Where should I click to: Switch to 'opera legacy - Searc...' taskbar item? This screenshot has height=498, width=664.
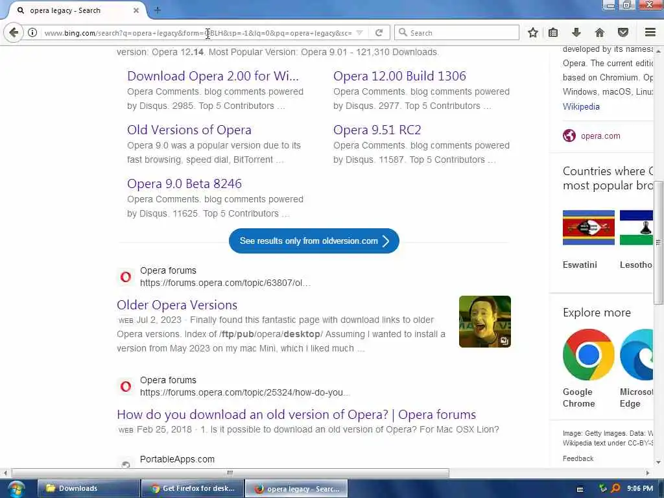296,488
